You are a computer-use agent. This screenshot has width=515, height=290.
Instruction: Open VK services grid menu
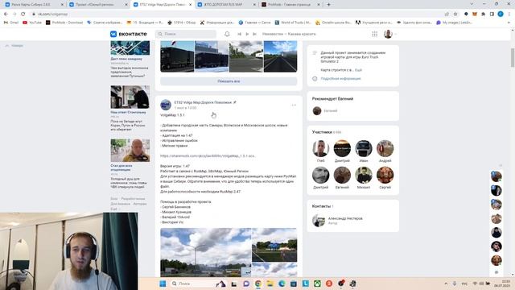(374, 34)
